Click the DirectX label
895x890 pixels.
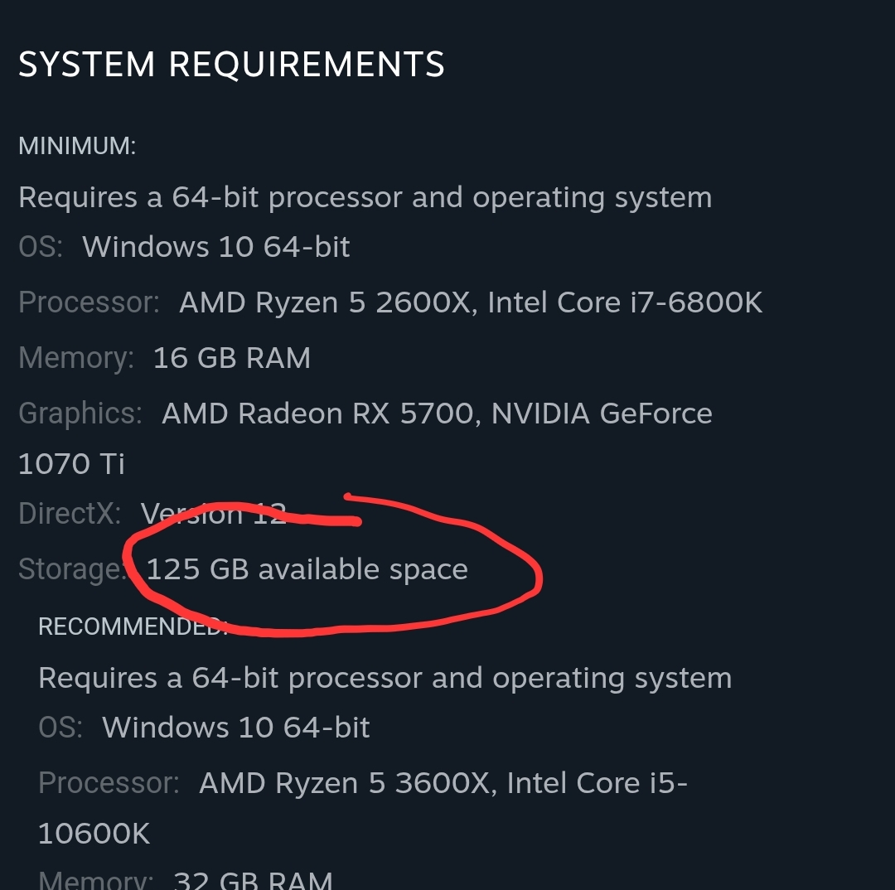tap(70, 513)
